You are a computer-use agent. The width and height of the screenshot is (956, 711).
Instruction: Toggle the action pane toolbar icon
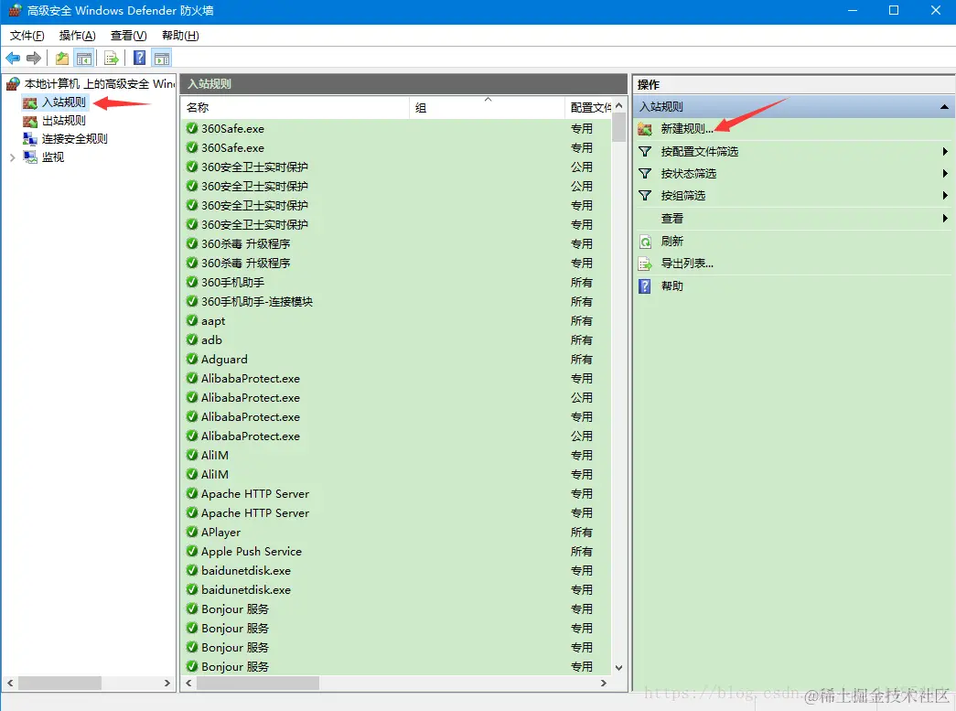(x=162, y=58)
